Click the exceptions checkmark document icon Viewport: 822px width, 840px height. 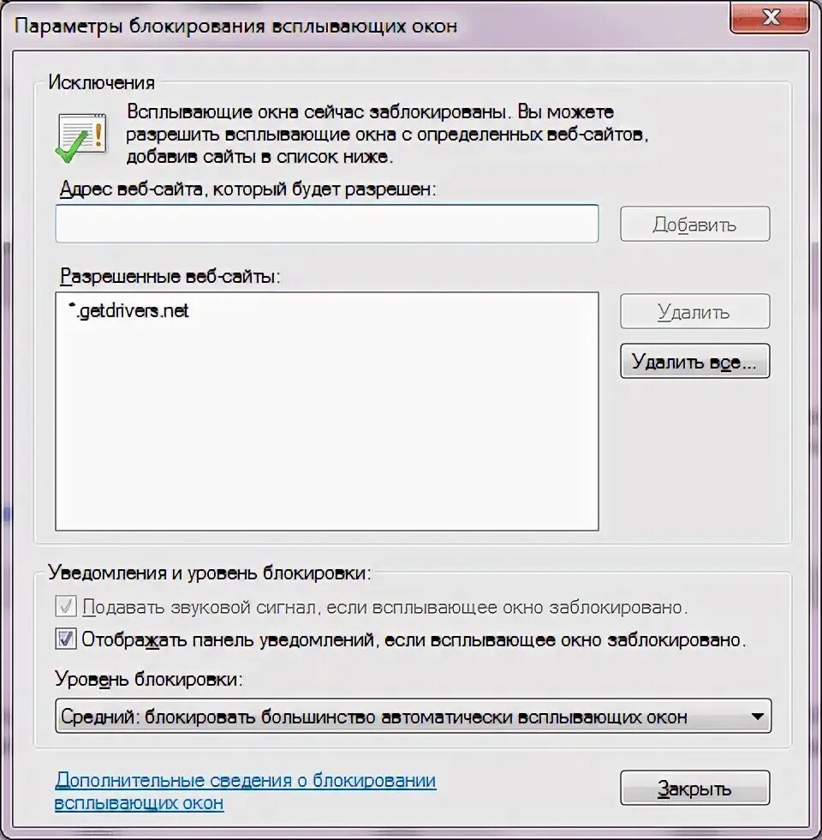[81, 137]
